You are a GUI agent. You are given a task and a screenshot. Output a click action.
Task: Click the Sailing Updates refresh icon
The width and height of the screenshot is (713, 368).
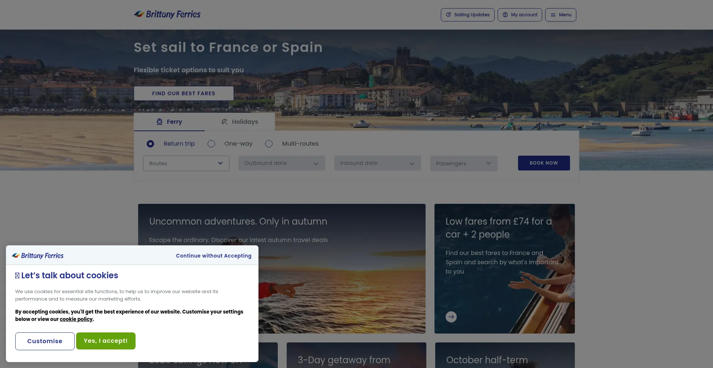point(448,15)
